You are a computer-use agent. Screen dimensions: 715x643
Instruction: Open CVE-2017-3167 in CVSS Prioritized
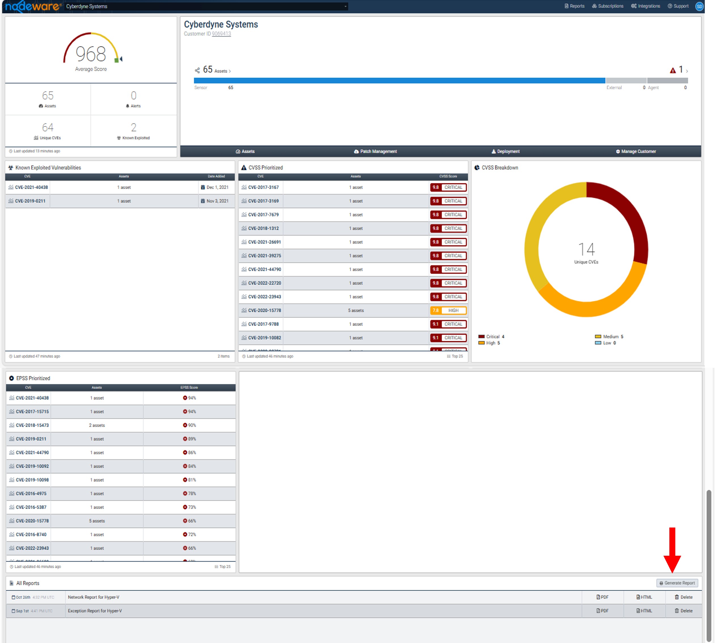pyautogui.click(x=263, y=187)
